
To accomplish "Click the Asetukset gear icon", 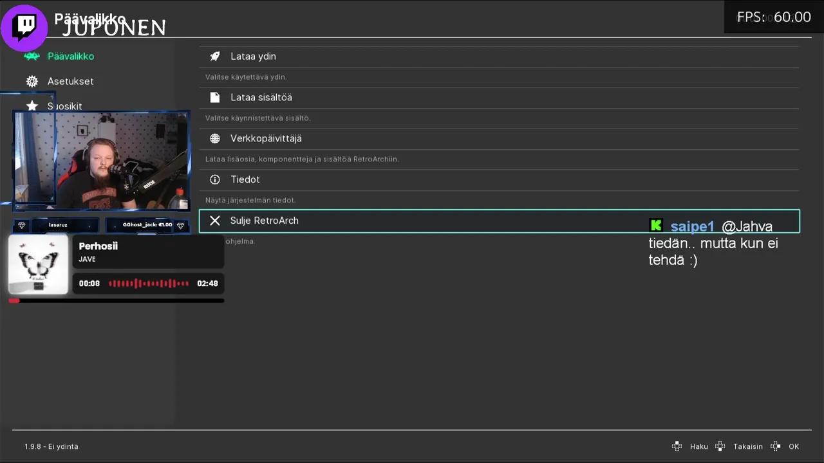I will tap(32, 81).
